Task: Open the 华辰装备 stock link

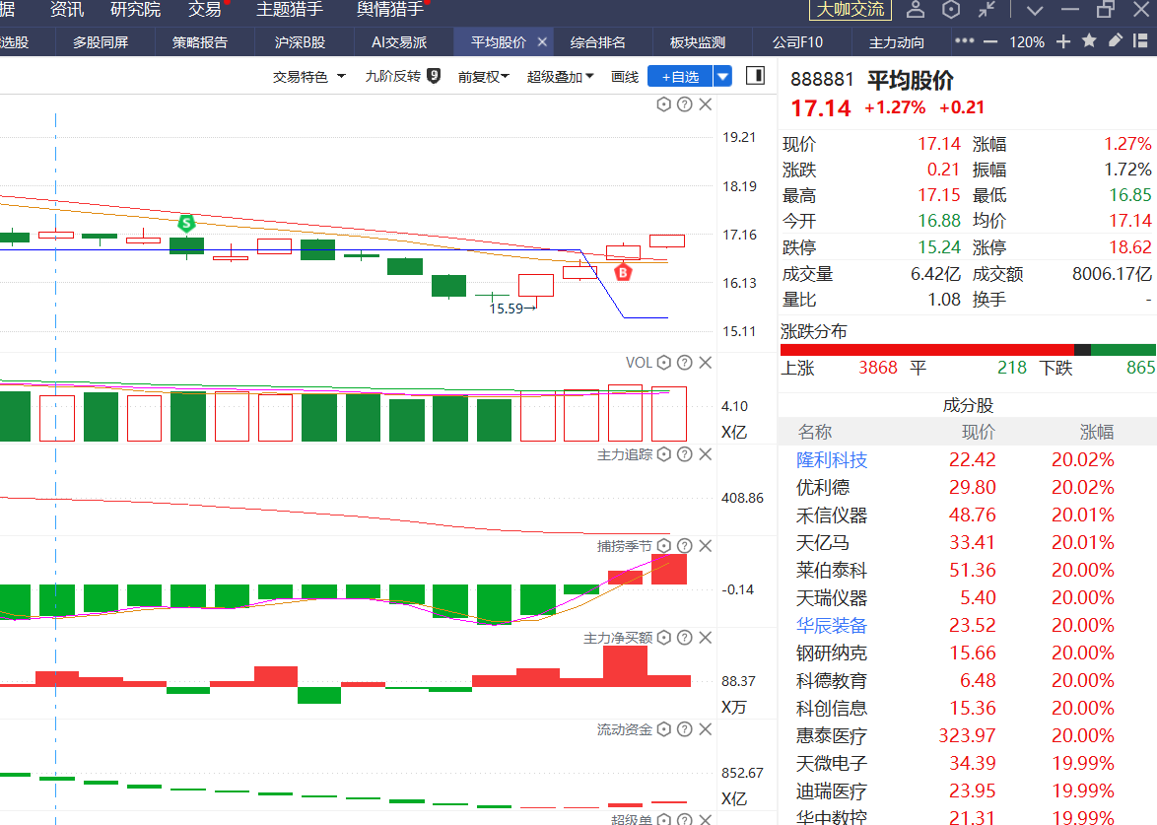Action: point(832,625)
